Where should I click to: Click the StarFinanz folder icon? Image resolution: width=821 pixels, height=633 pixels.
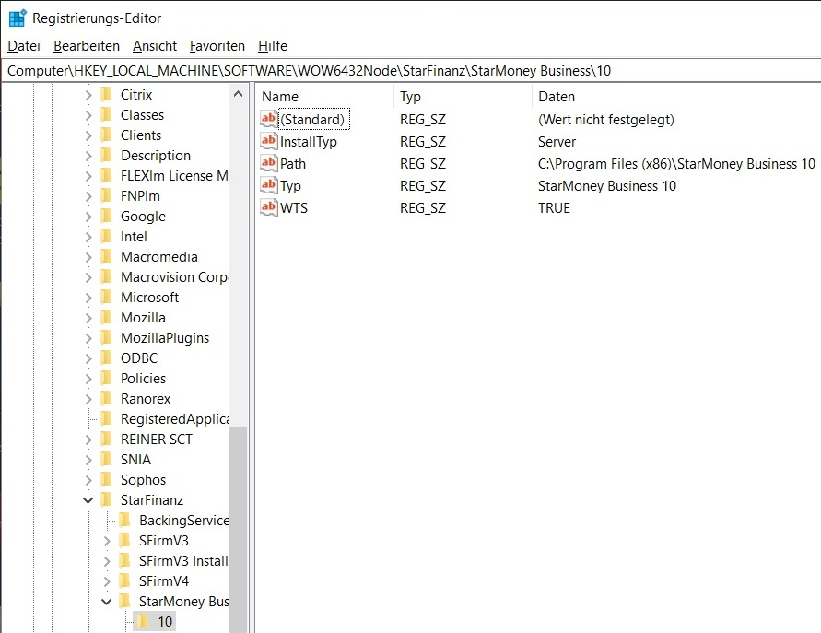106,500
